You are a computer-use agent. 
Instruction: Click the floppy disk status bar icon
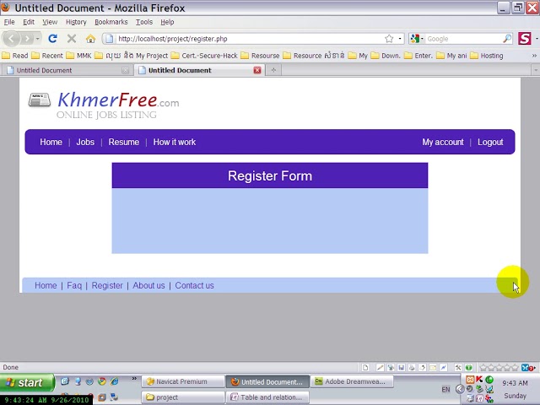click(x=402, y=368)
